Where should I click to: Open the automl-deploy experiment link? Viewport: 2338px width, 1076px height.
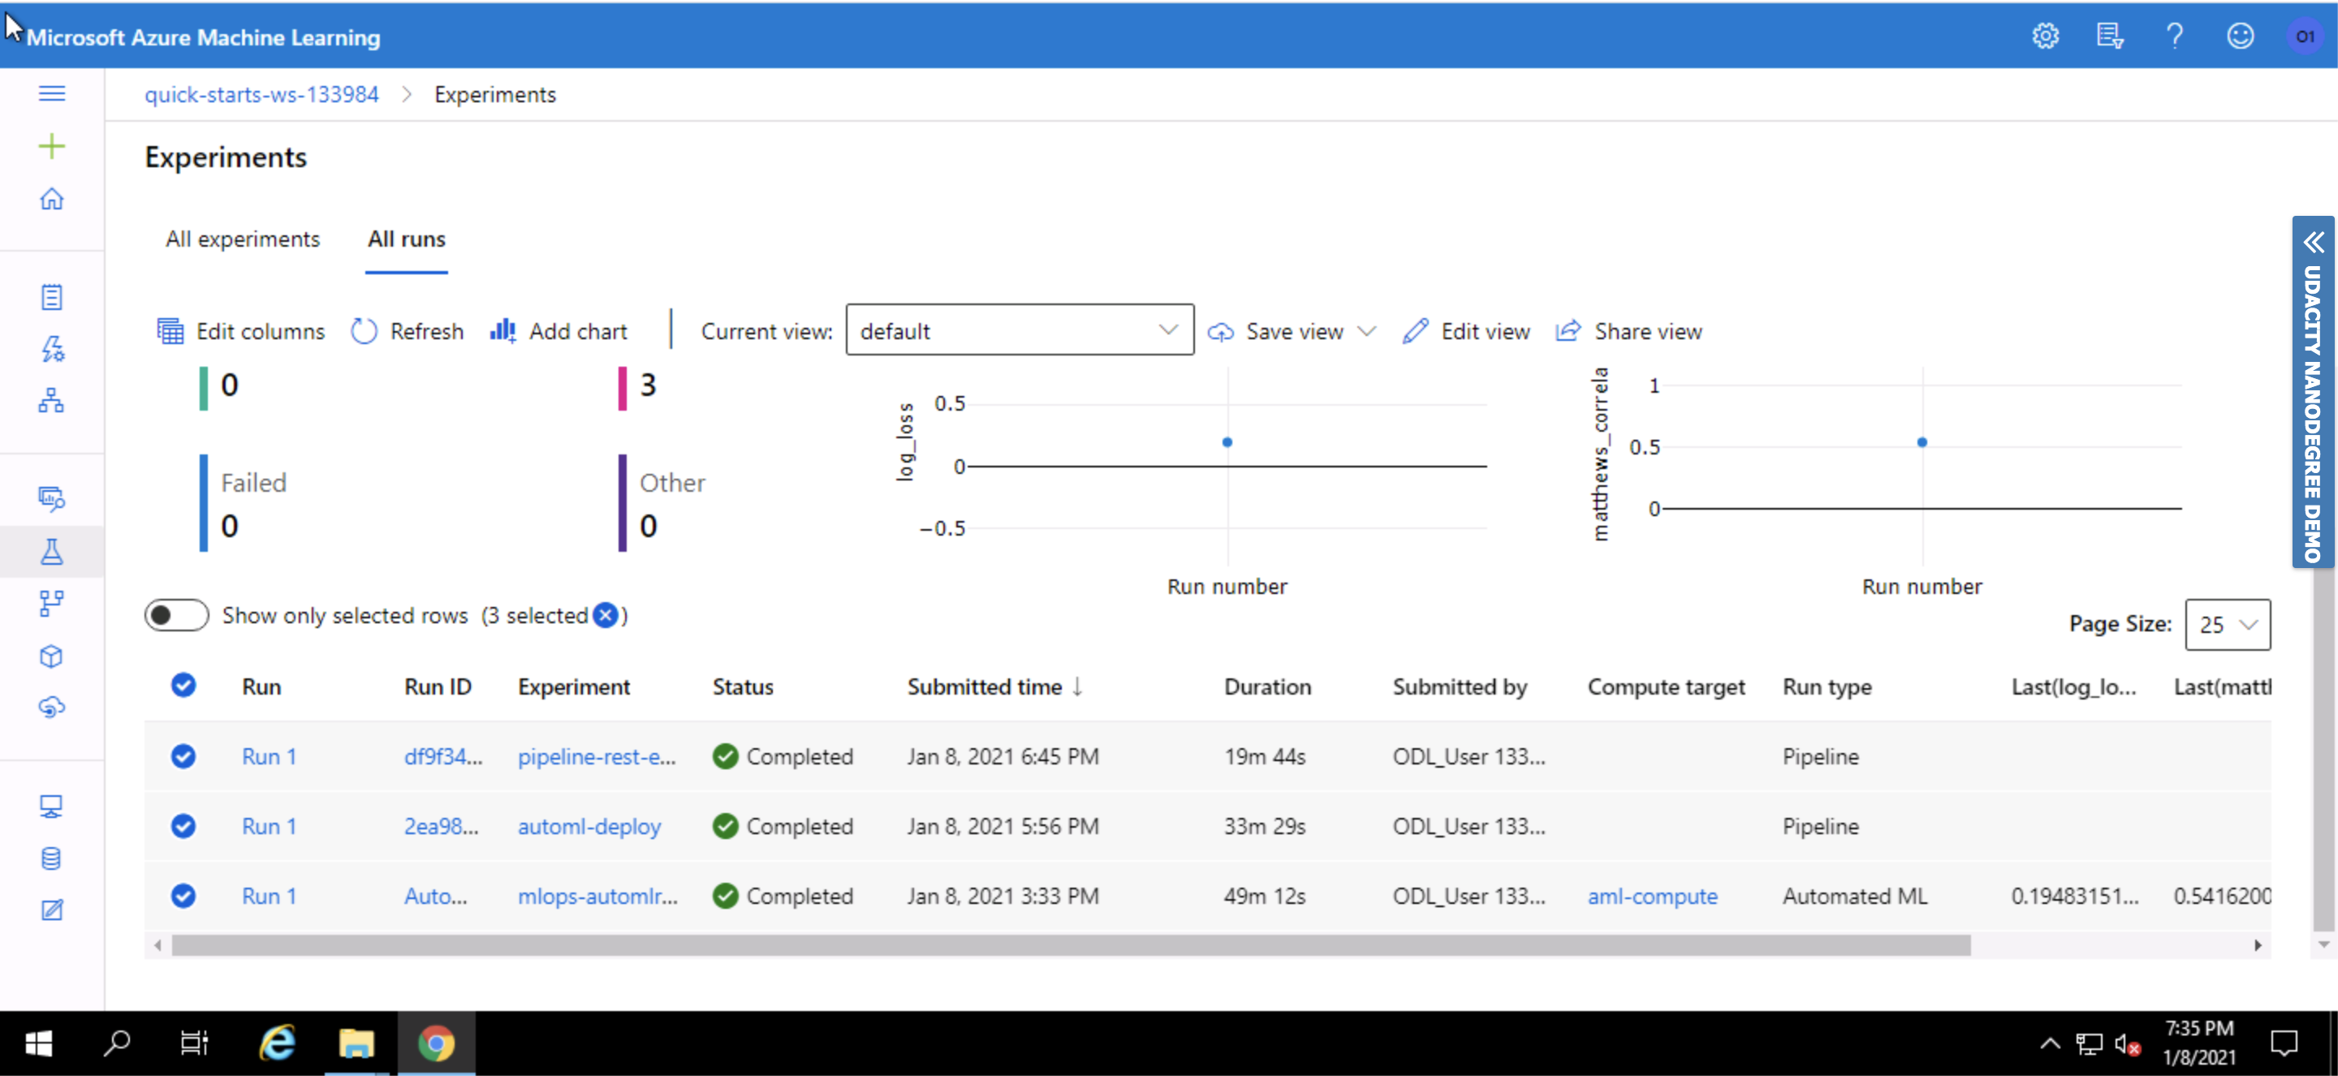589,825
